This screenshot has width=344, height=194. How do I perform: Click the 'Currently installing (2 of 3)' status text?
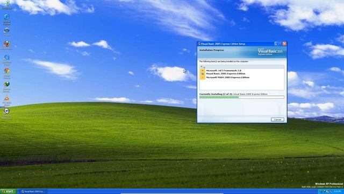click(216, 94)
